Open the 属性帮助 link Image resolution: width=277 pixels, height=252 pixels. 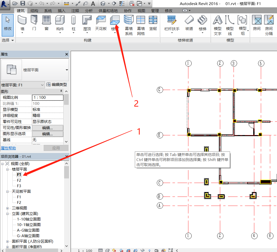pyautogui.click(x=8, y=148)
